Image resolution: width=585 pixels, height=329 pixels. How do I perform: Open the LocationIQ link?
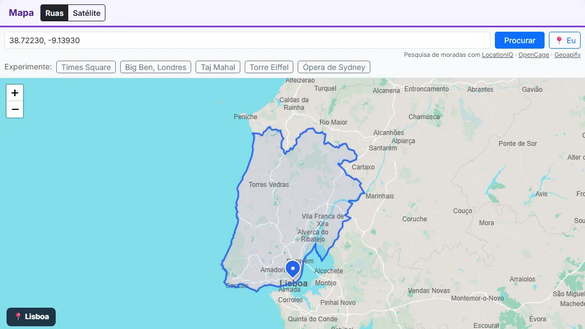[x=497, y=55]
